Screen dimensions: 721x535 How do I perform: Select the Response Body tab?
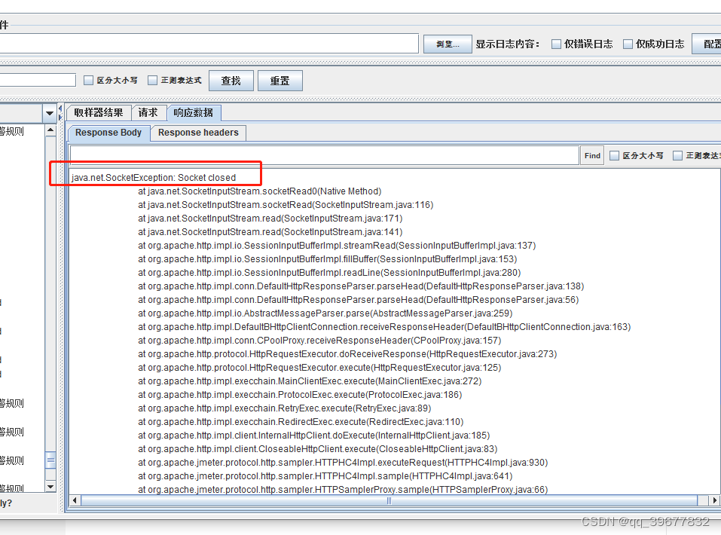click(108, 133)
